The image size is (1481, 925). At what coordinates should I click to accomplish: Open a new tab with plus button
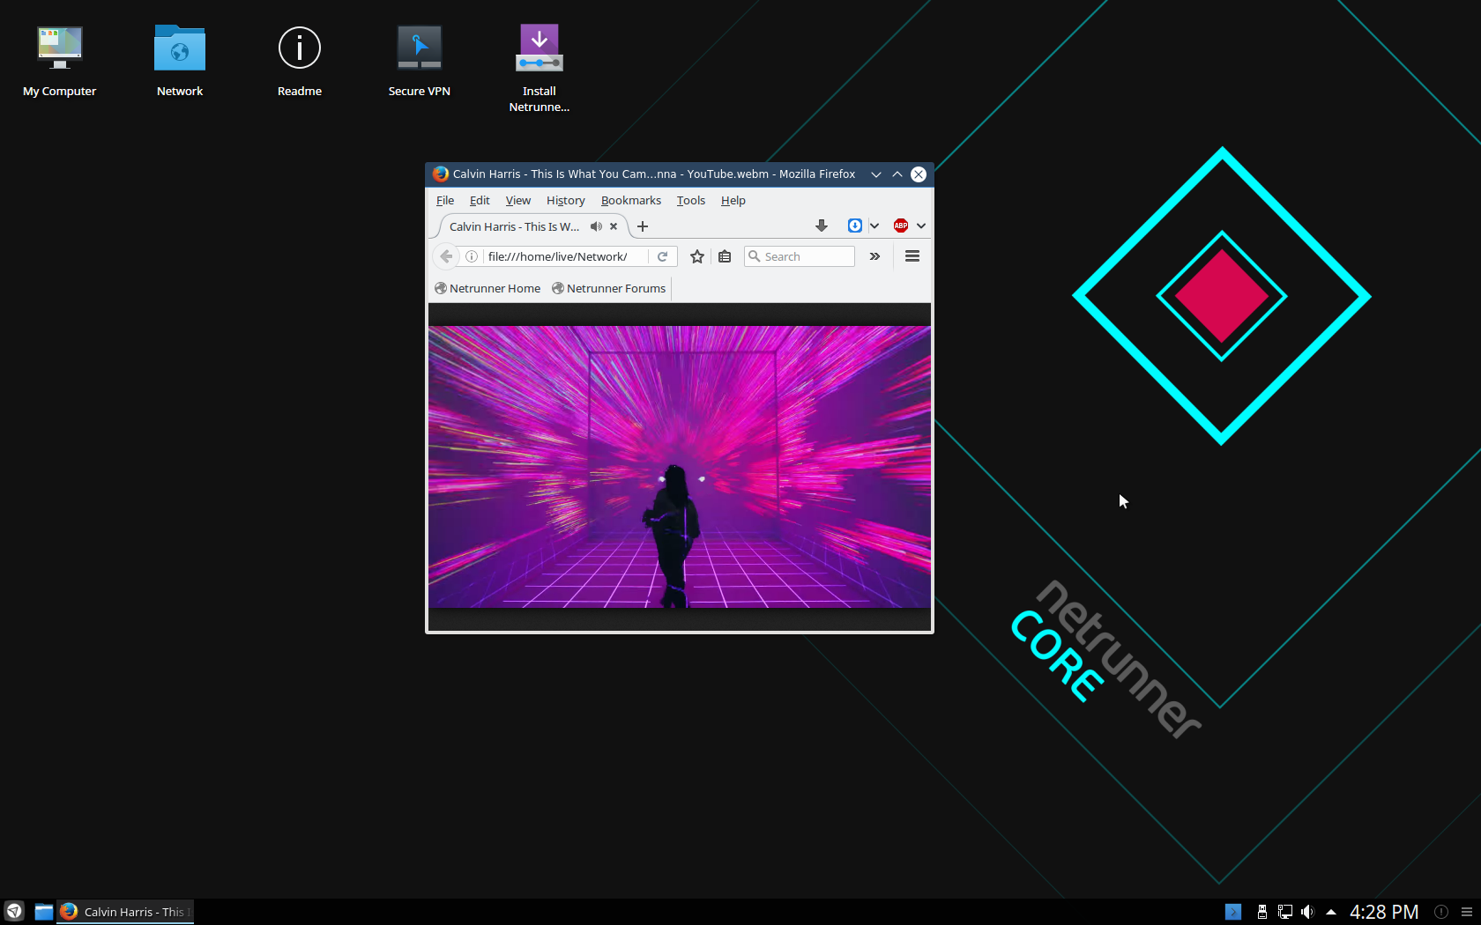[643, 226]
